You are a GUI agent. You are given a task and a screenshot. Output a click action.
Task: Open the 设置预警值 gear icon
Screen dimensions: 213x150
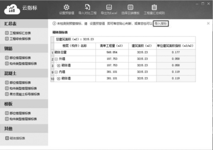coord(66,7)
